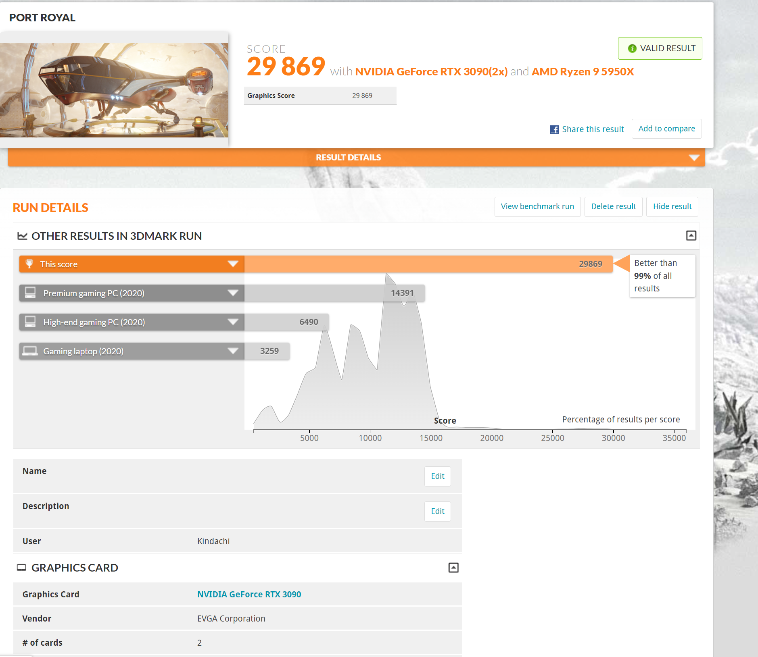Screen dimensions: 758x657
Task: Click Delete result button
Action: click(x=613, y=207)
